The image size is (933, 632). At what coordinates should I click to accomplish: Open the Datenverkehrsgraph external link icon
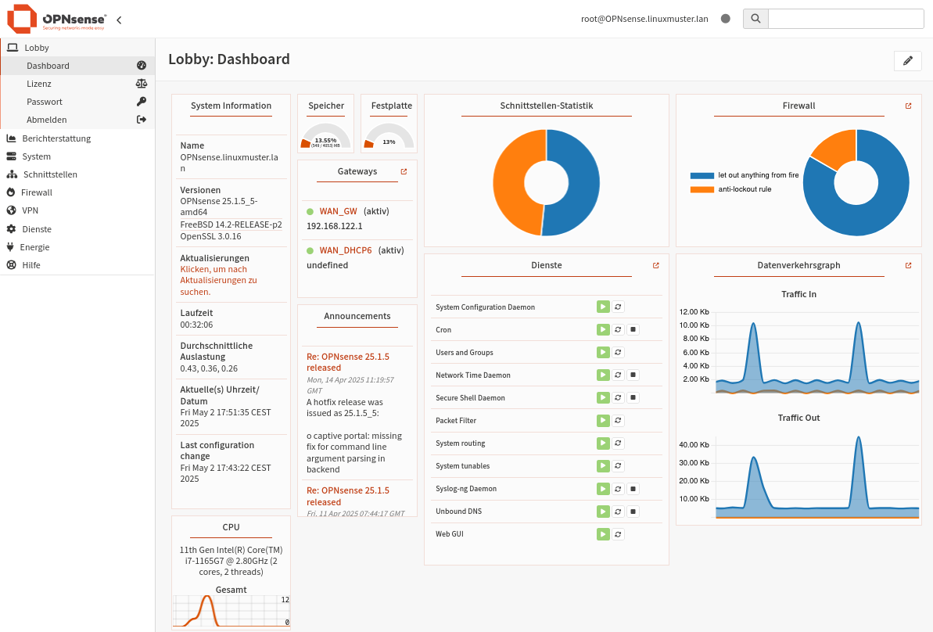click(x=908, y=265)
